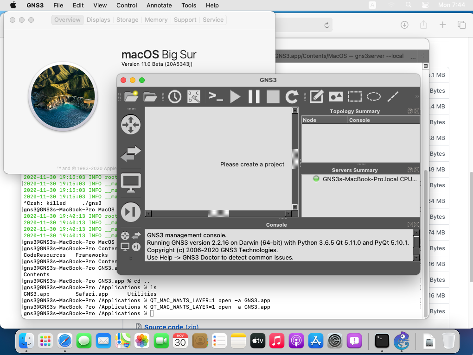Browse switches in the GNS3 device sidebar
The height and width of the screenshot is (355, 473).
coord(131,153)
